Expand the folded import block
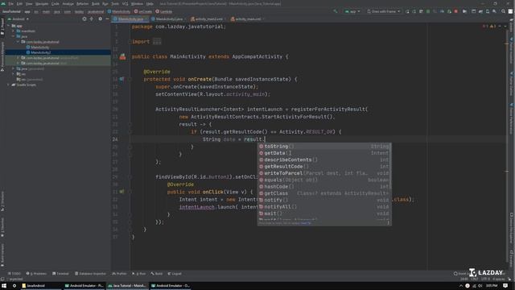Image resolution: width=515 pixels, height=290 pixels. 157,42
